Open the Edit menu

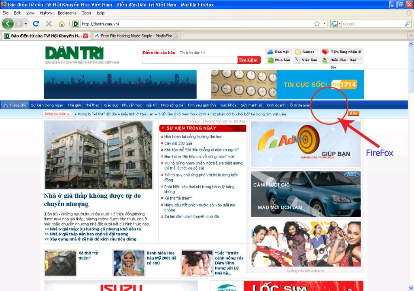click(17, 13)
